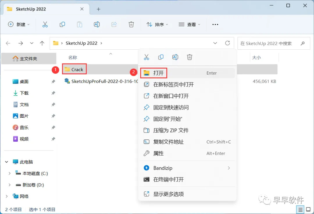Click the Share icon in the top toolbar
314x214 pixels.
[x=114, y=24]
